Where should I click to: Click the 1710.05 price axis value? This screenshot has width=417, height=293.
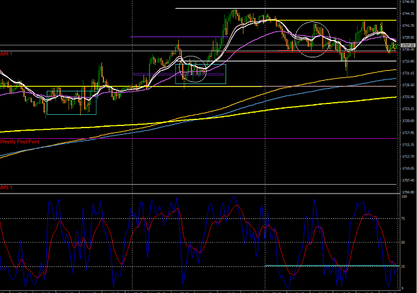click(408, 168)
